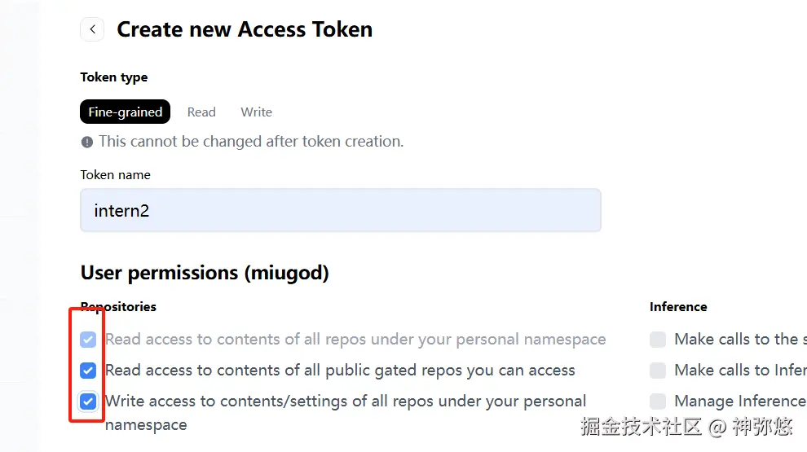Select the Fine-grained token type
The image size is (807, 452).
(x=125, y=112)
